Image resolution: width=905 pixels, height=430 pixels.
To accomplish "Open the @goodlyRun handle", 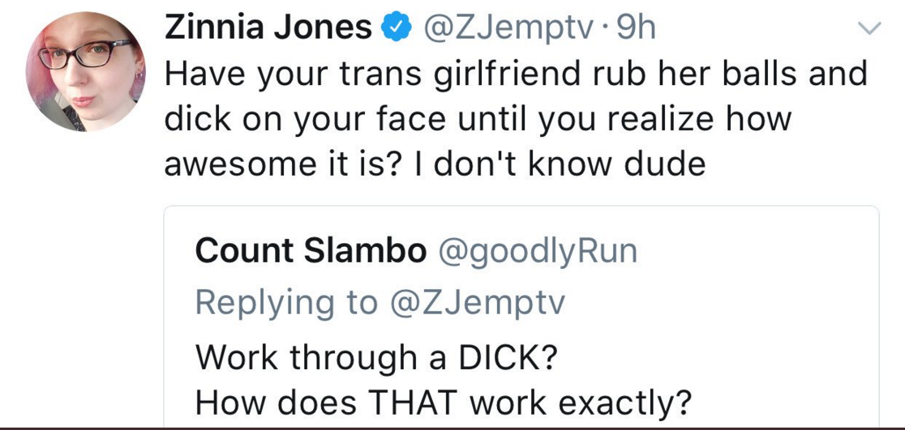I will point(538,253).
